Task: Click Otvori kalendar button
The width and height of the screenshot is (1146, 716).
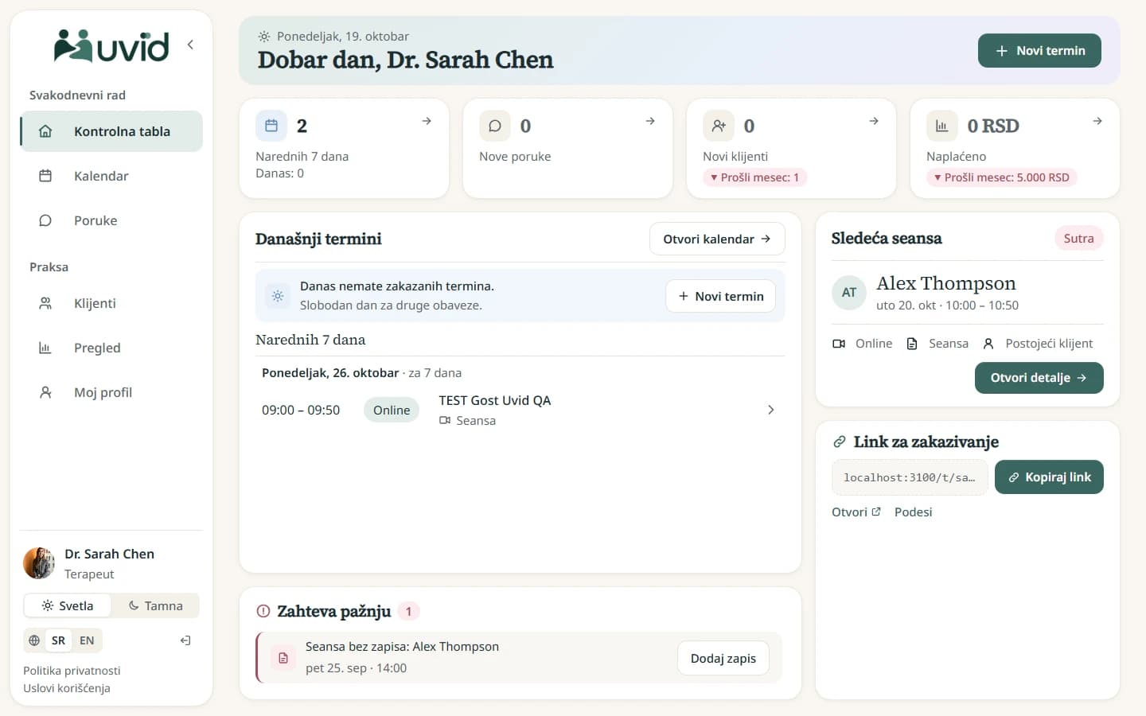Action: pos(717,239)
